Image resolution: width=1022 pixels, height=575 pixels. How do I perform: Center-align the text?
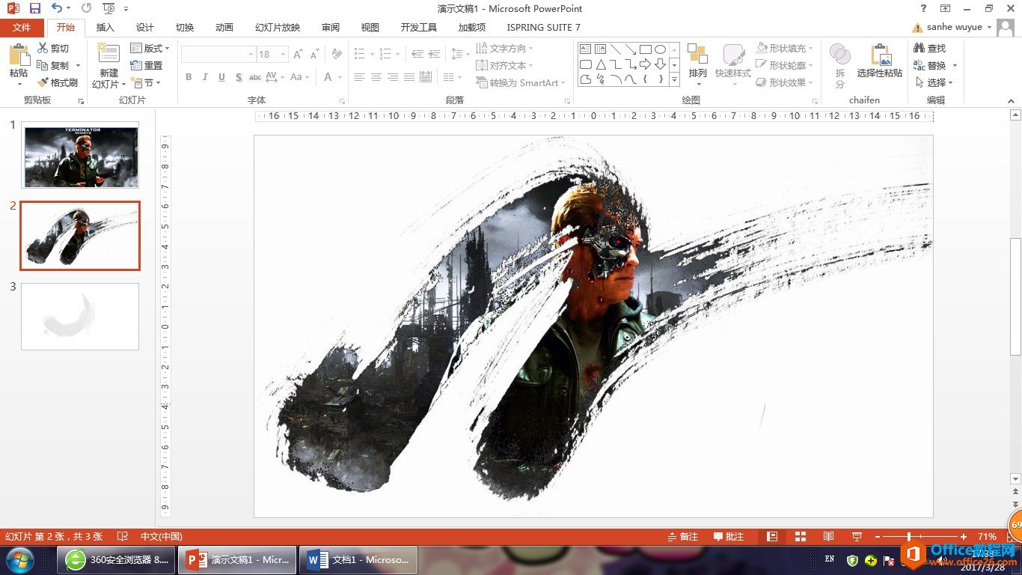click(376, 77)
